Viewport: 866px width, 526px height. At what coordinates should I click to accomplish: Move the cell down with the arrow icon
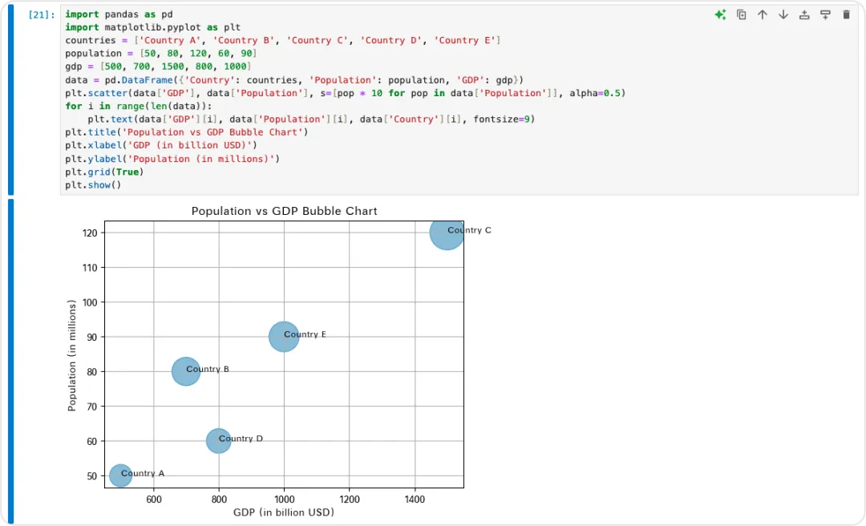point(783,15)
